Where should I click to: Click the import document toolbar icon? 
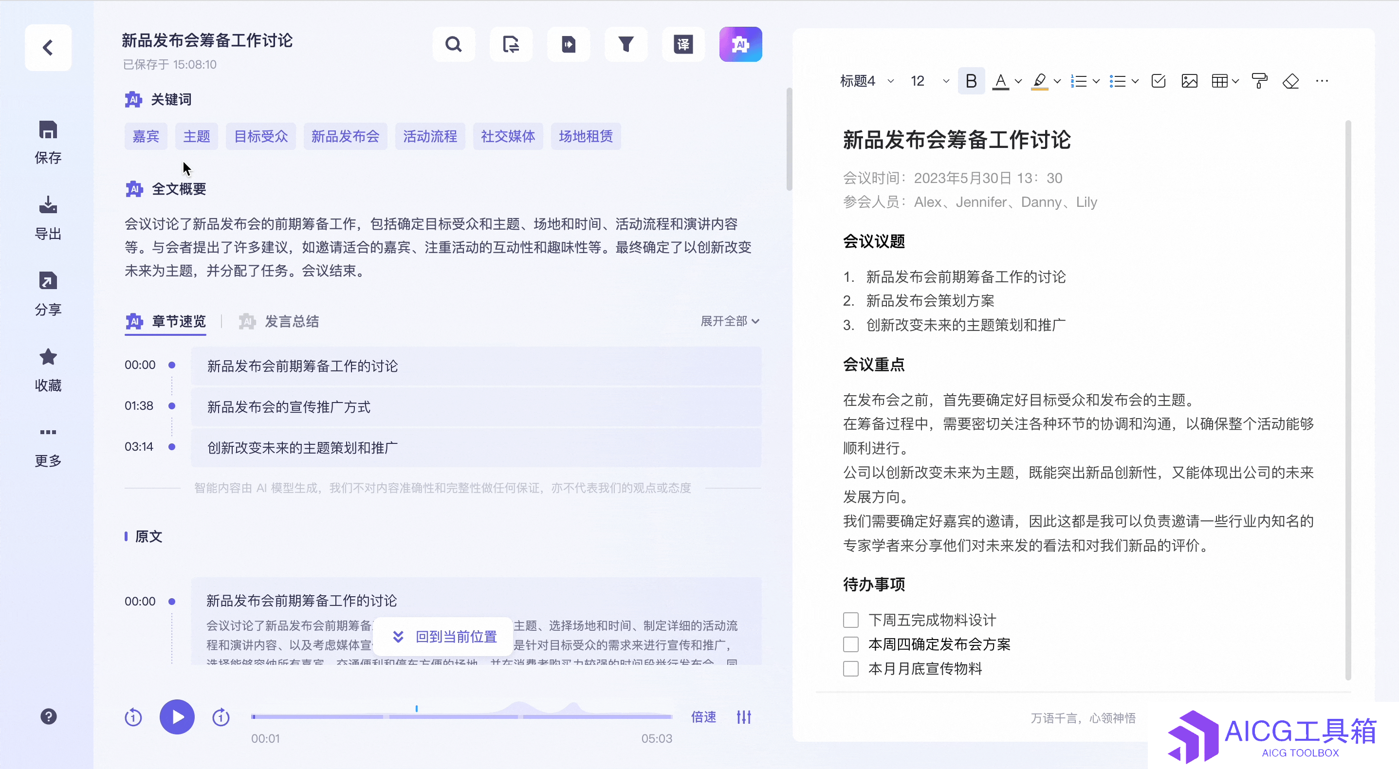coord(569,44)
